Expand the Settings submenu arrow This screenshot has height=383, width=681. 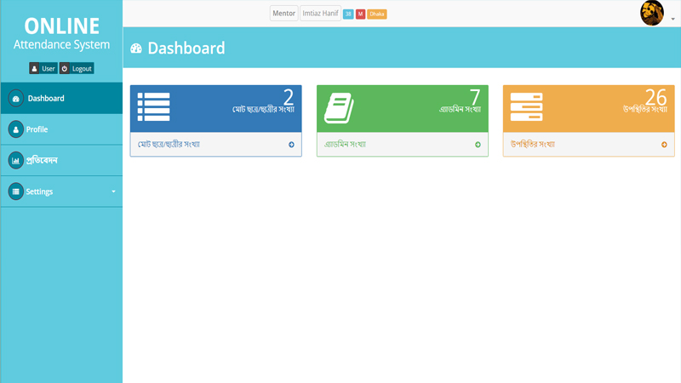point(113,191)
